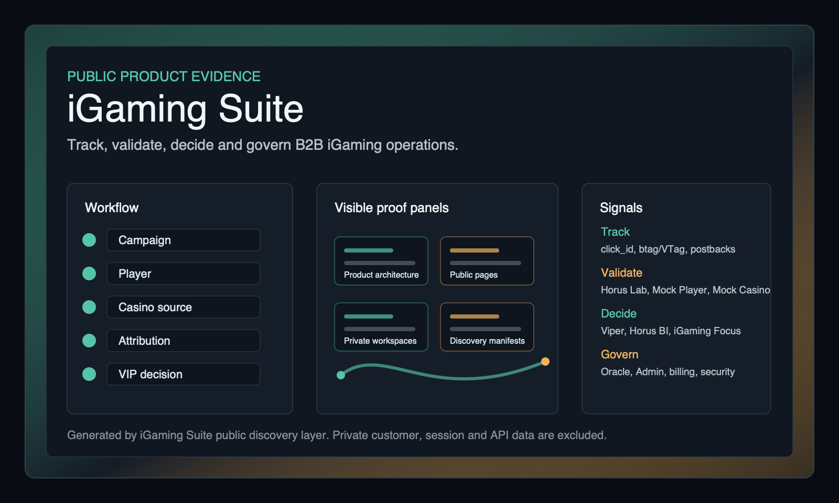The image size is (839, 503).
Task: Click the Workflow panel title
Action: tap(112, 208)
